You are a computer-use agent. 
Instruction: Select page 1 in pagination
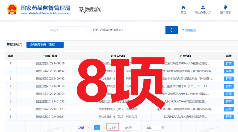97,128
